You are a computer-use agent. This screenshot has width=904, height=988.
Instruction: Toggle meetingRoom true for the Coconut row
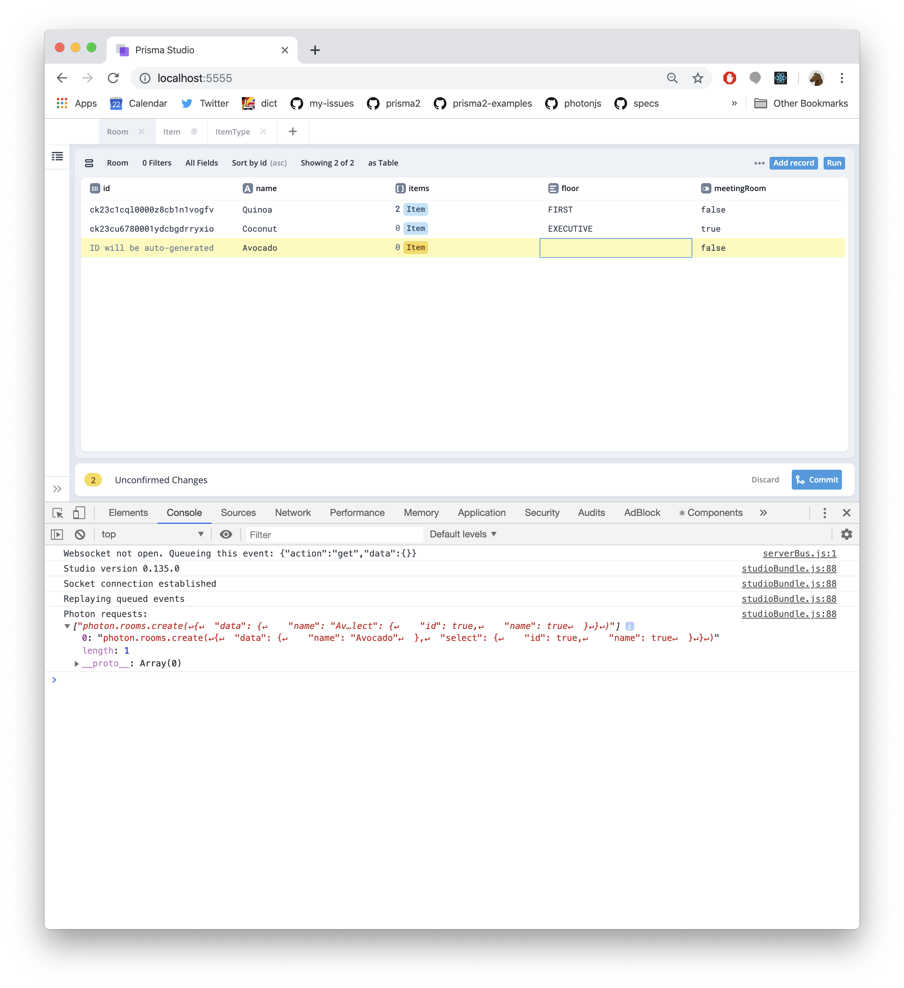pyautogui.click(x=711, y=228)
